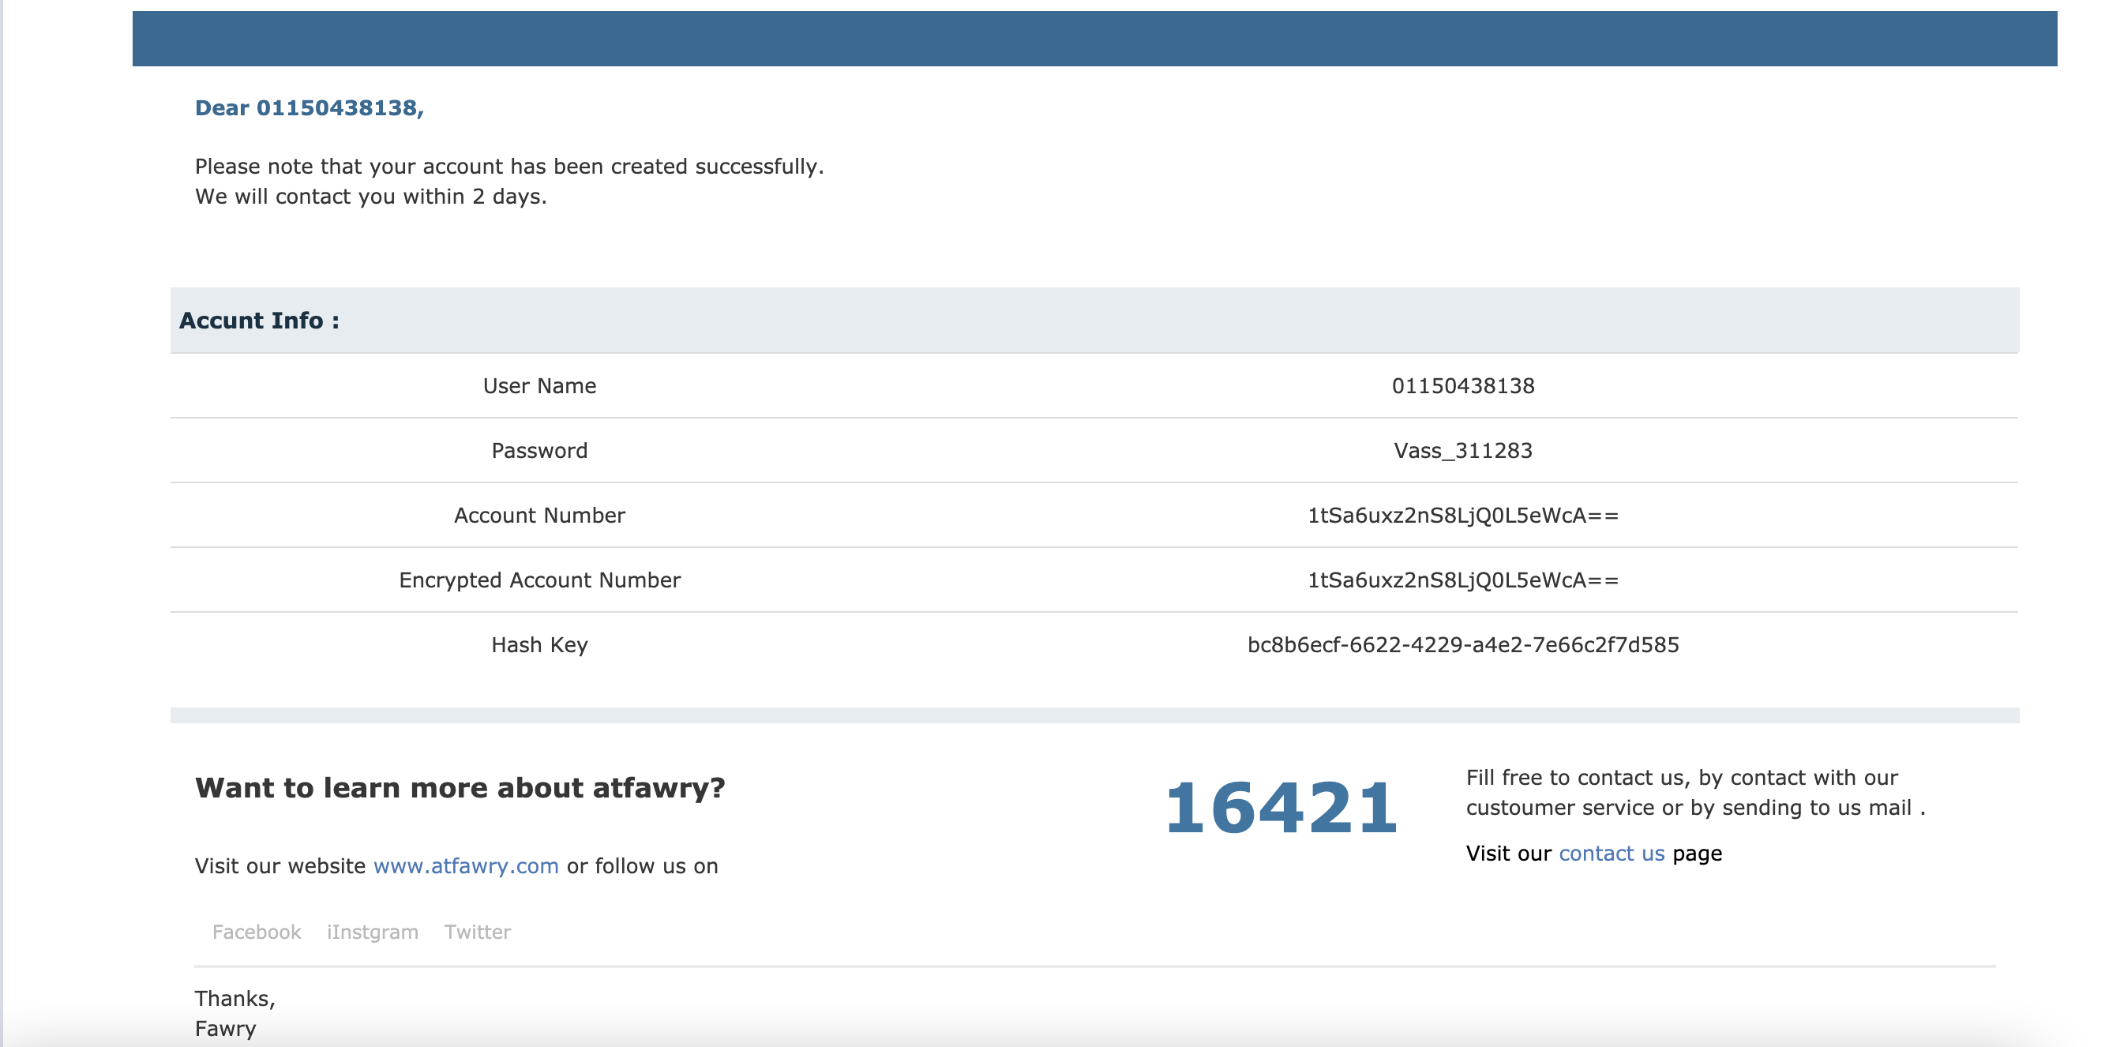Viewport: 2105px width, 1047px height.
Task: Click the line We will contact you within 2 days
Action: click(370, 196)
